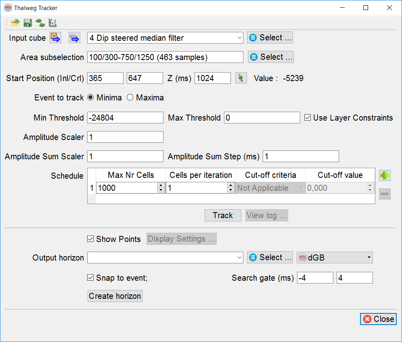The image size is (402, 342).
Task: Import attribute cube icon beside Input cube
Action: pyautogui.click(x=55, y=38)
